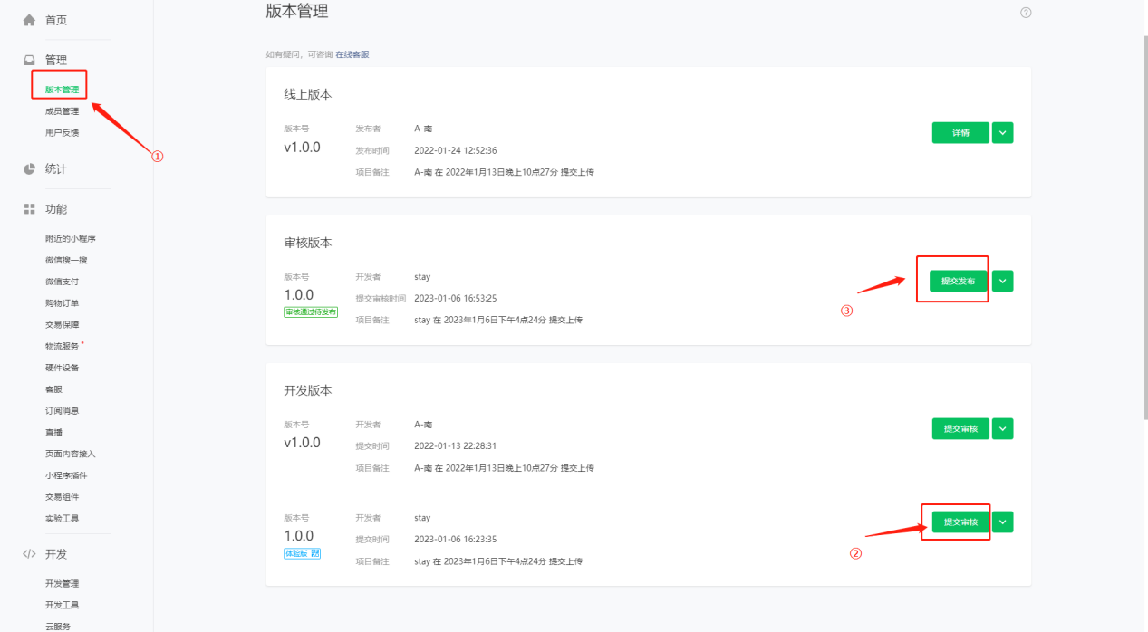Click the 管理 inbox icon in sidebar

click(29, 60)
